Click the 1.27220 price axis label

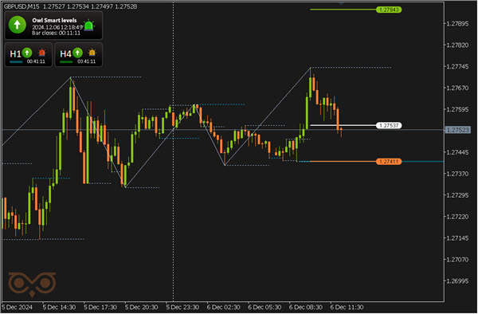point(457,217)
